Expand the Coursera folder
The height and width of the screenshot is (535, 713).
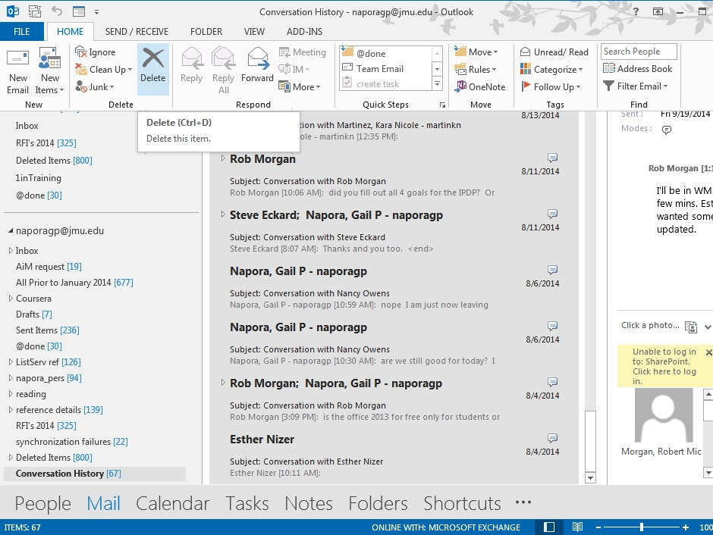[11, 299]
